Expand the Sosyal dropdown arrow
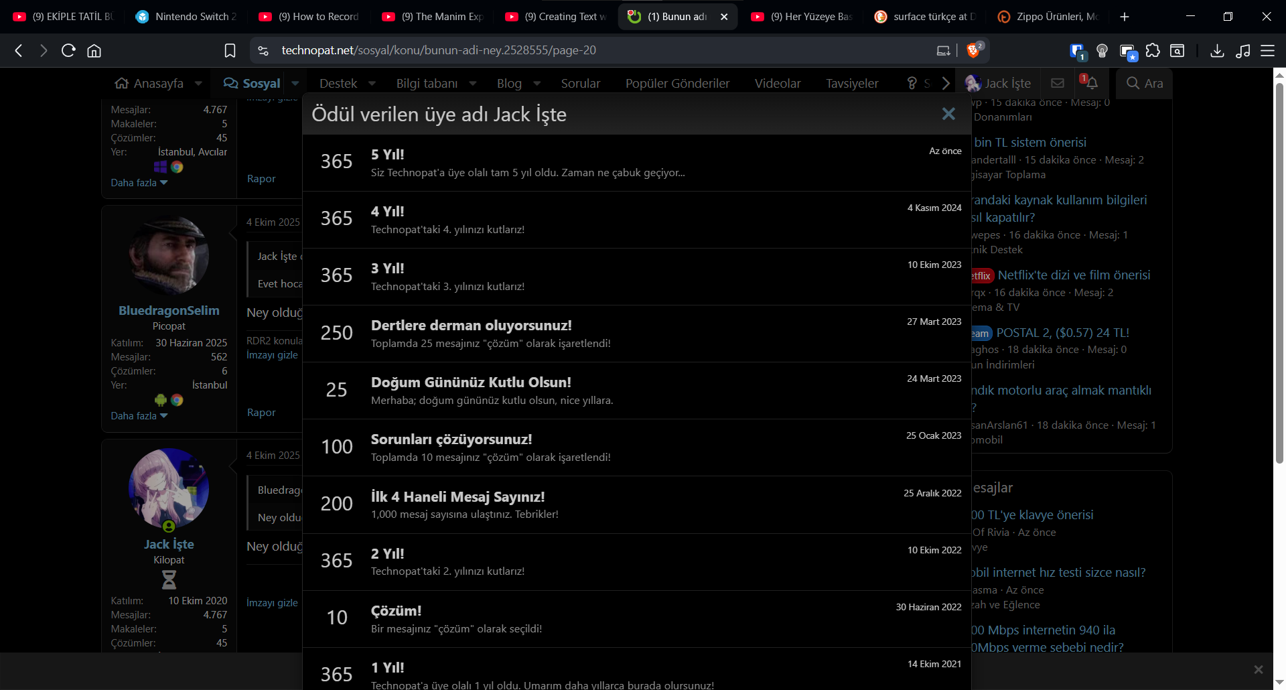The image size is (1286, 690). 295,83
